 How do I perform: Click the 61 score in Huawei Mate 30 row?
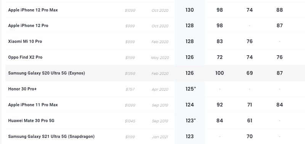[250, 121]
